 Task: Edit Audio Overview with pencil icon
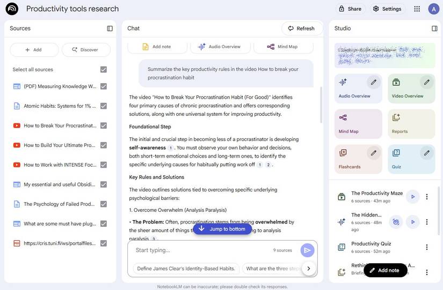tap(374, 83)
